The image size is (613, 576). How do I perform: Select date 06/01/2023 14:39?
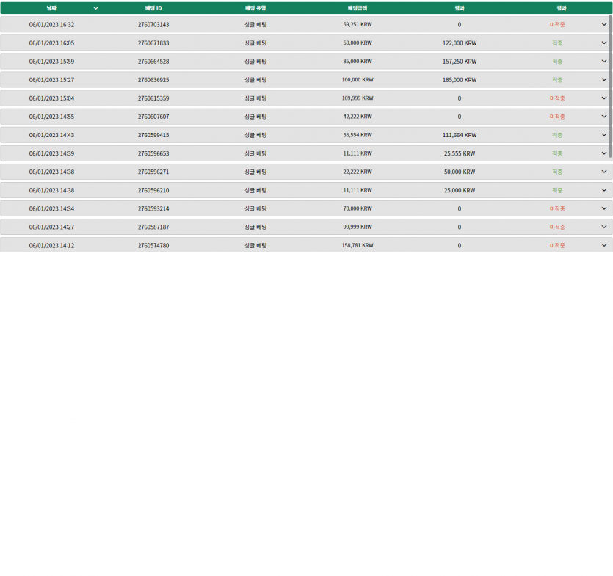[51, 153]
